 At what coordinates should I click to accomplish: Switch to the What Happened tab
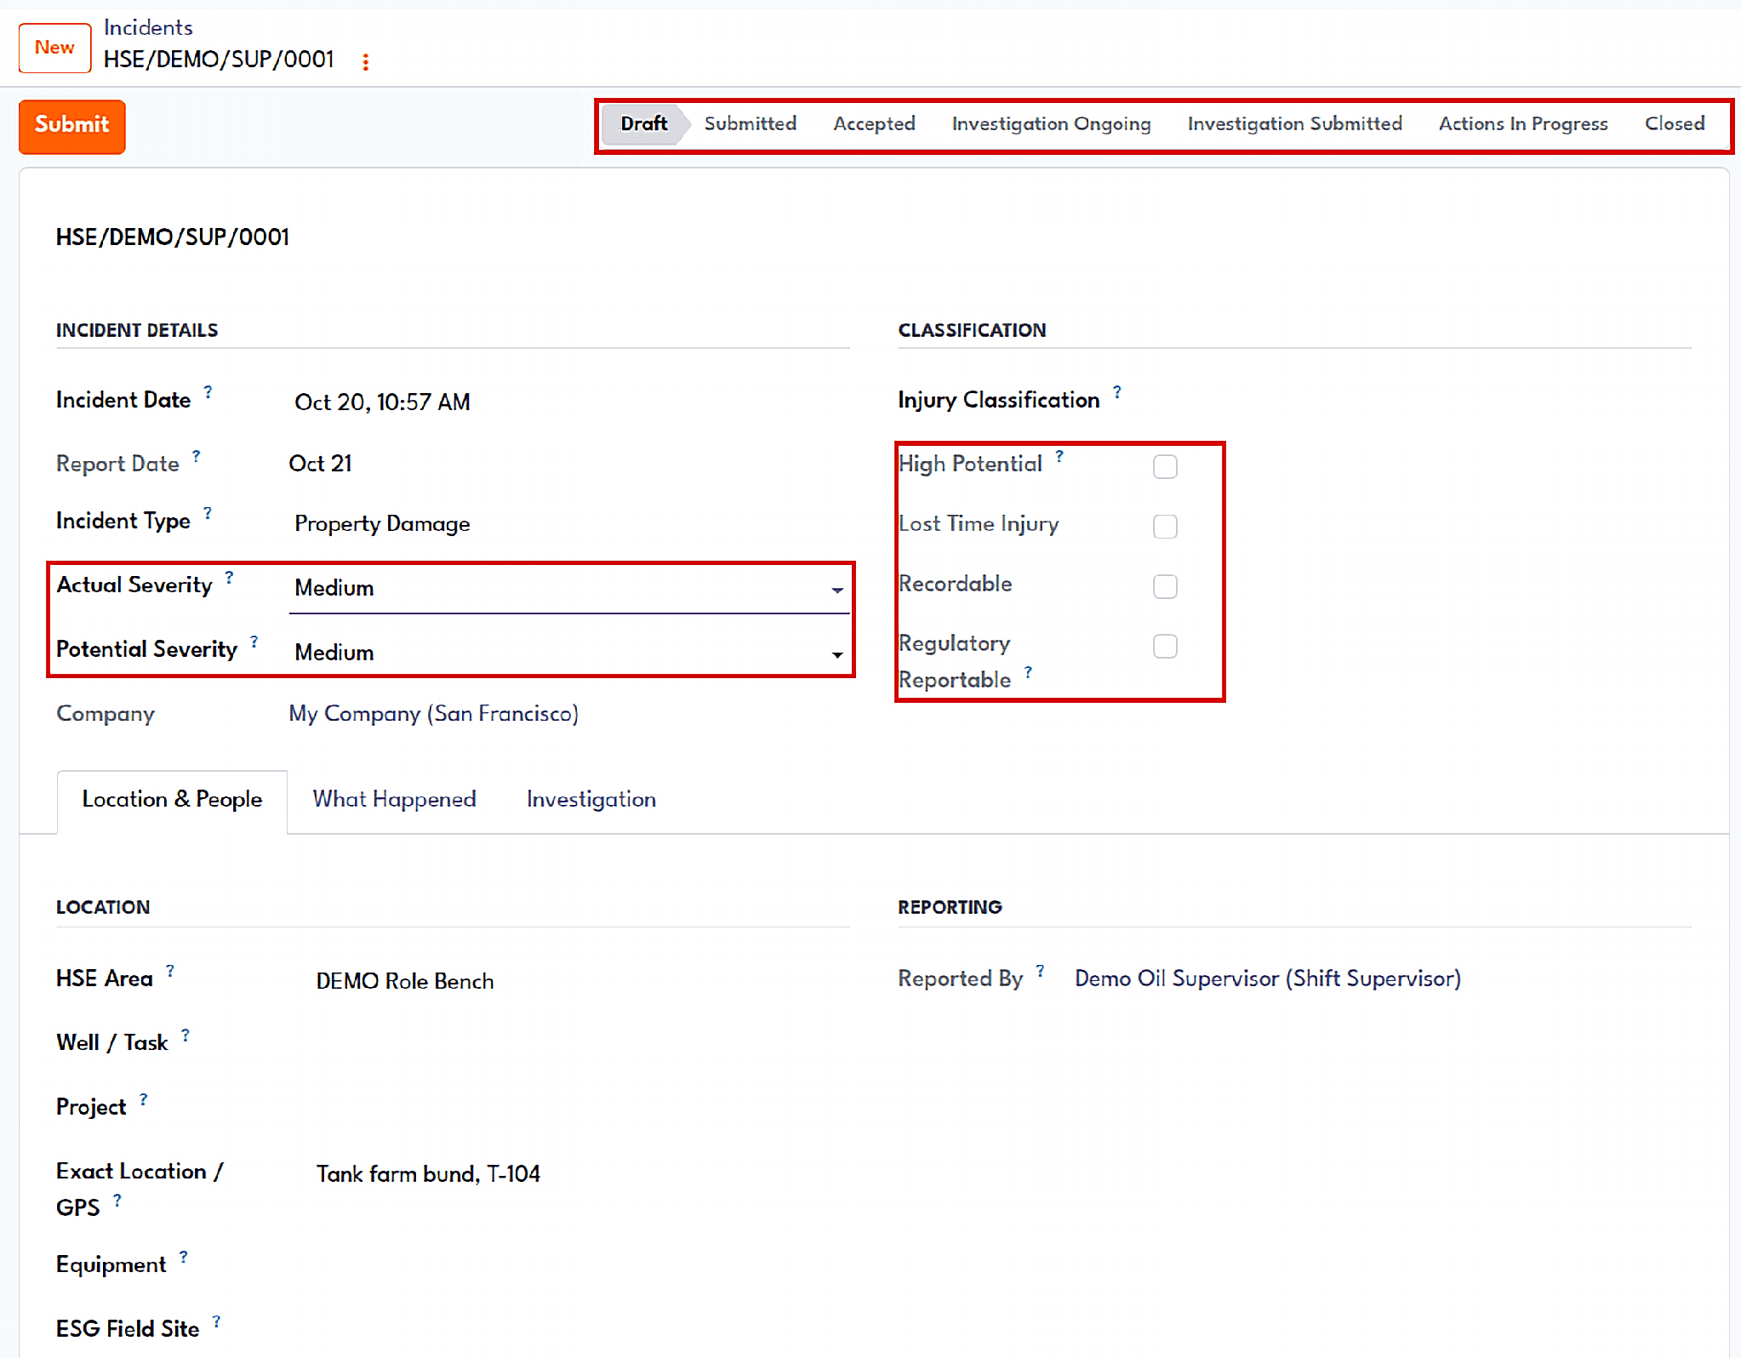[394, 800]
